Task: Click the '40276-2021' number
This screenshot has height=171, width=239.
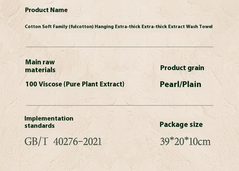Action: [x=77, y=141]
